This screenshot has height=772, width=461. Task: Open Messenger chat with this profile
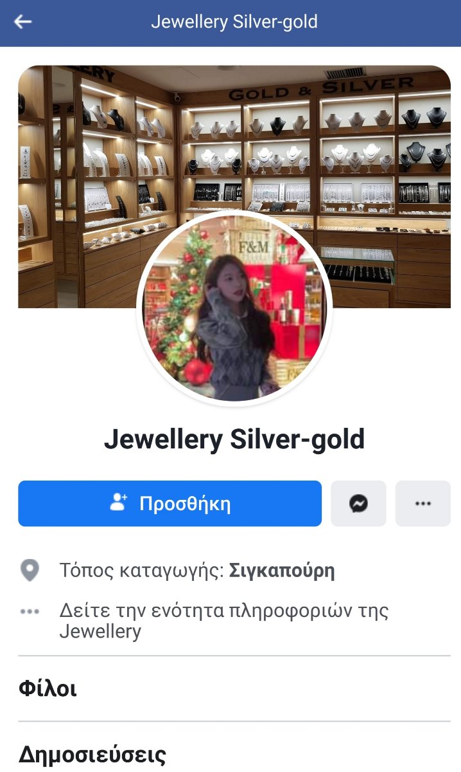click(x=358, y=504)
